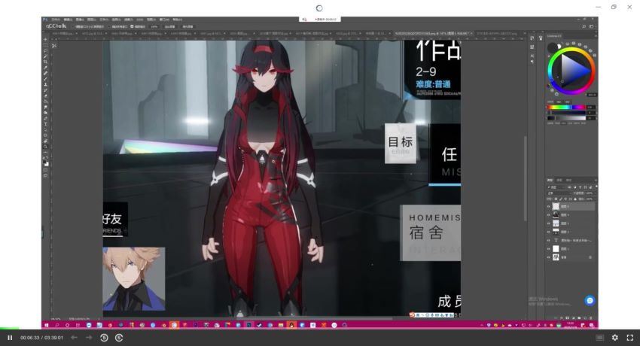Select the Hand tool
This screenshot has height=346, width=640.
pos(45,141)
